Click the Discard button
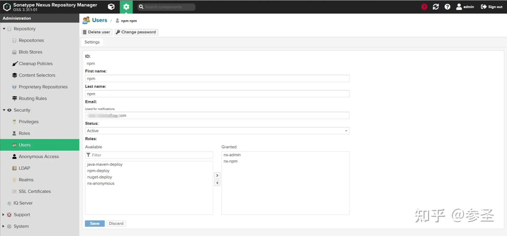This screenshot has height=236, width=507. pos(116,224)
